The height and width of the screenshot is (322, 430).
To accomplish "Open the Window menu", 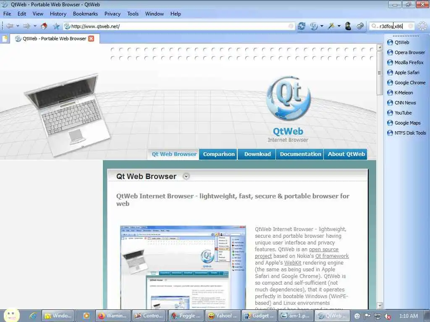I will [155, 14].
